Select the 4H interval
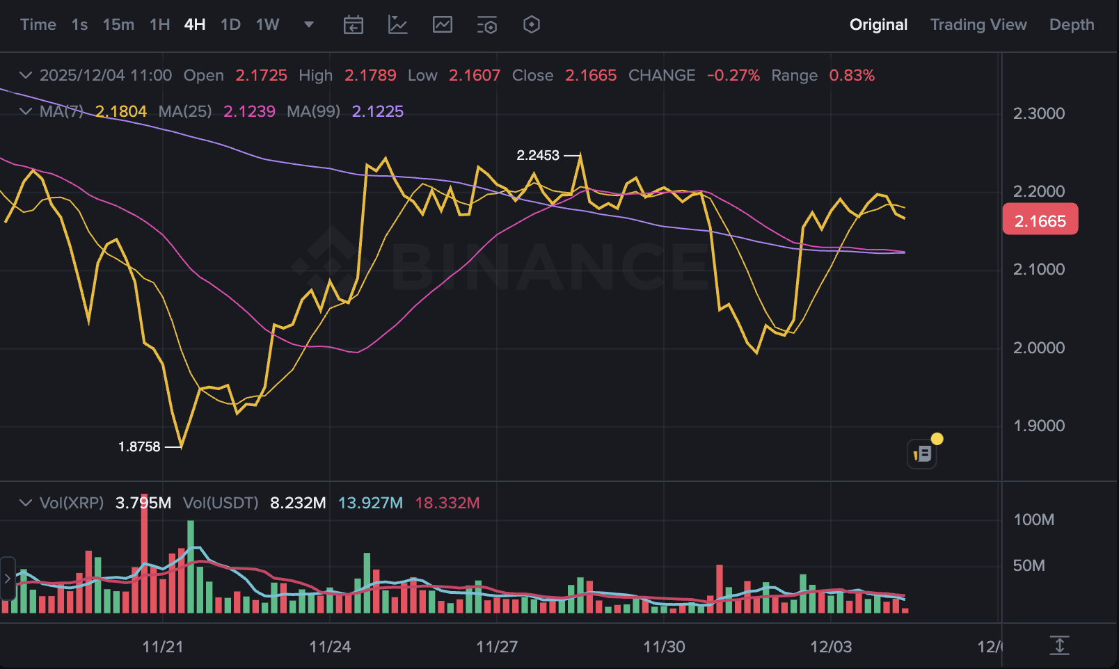The width and height of the screenshot is (1119, 669). pos(195,25)
